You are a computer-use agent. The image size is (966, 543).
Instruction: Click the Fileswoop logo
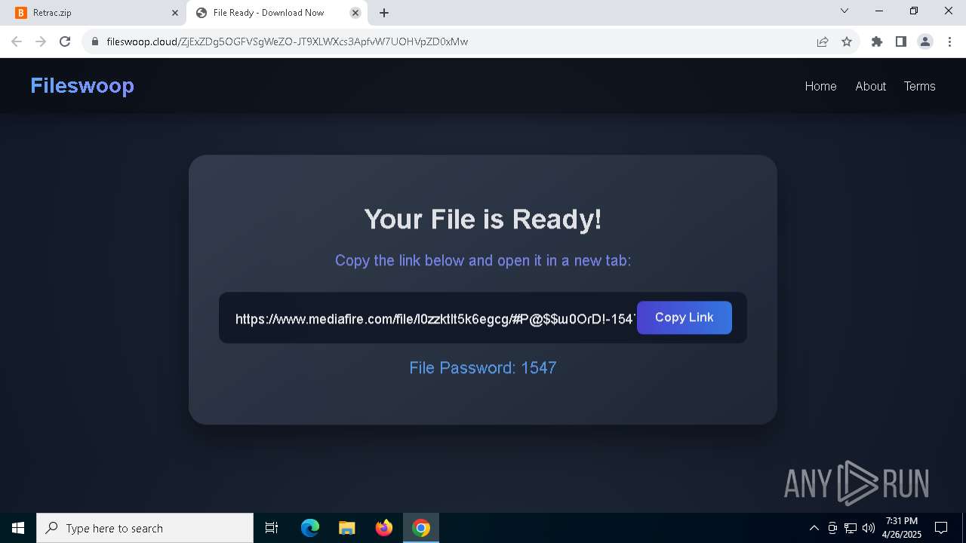pos(82,86)
